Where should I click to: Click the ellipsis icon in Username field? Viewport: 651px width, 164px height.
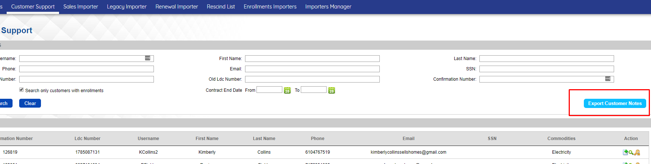click(148, 58)
